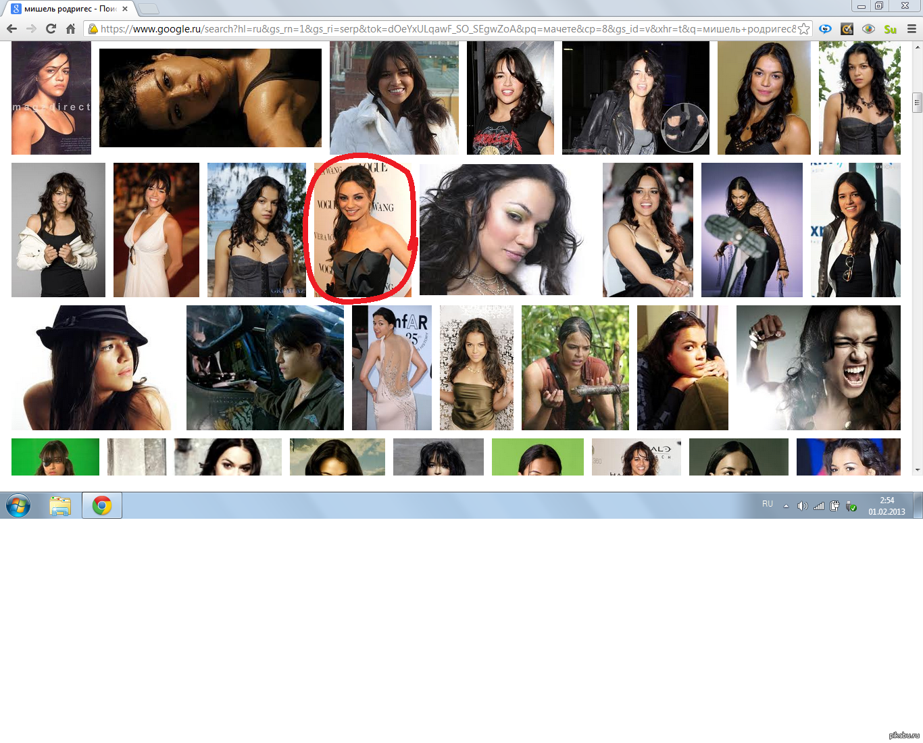The image size is (923, 743).
Task: Click the eye extension icon in toolbar
Action: (x=868, y=29)
